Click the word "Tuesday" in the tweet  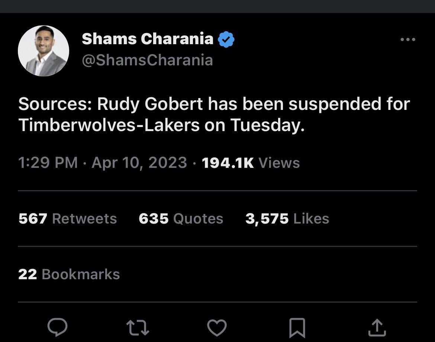(264, 126)
